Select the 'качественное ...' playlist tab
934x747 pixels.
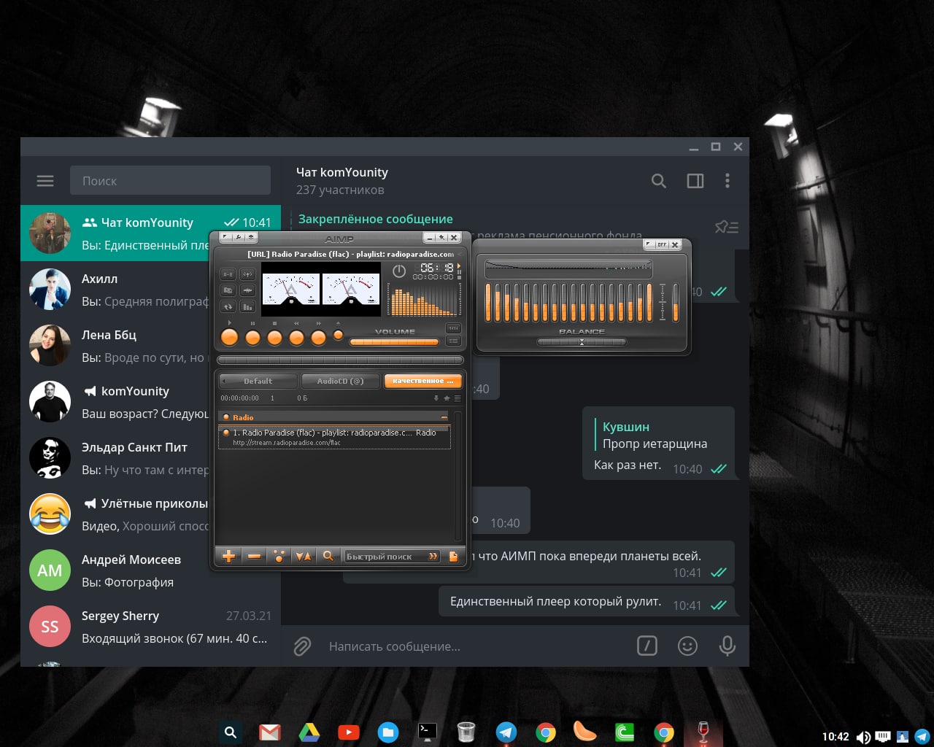423,381
